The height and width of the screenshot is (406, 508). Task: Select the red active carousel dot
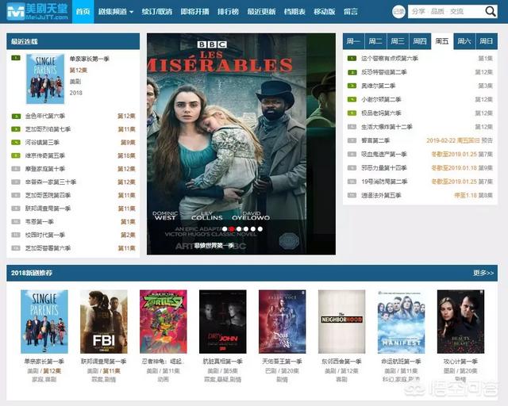pyautogui.click(x=232, y=229)
